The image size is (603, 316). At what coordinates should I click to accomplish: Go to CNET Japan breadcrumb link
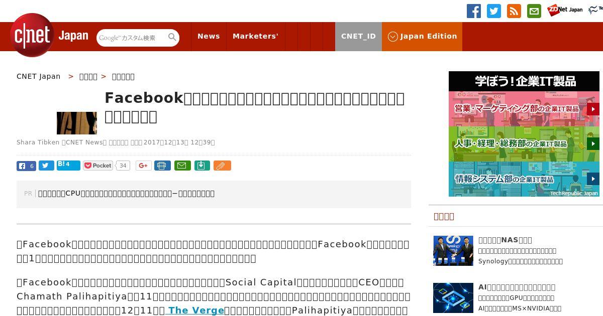[x=39, y=76]
